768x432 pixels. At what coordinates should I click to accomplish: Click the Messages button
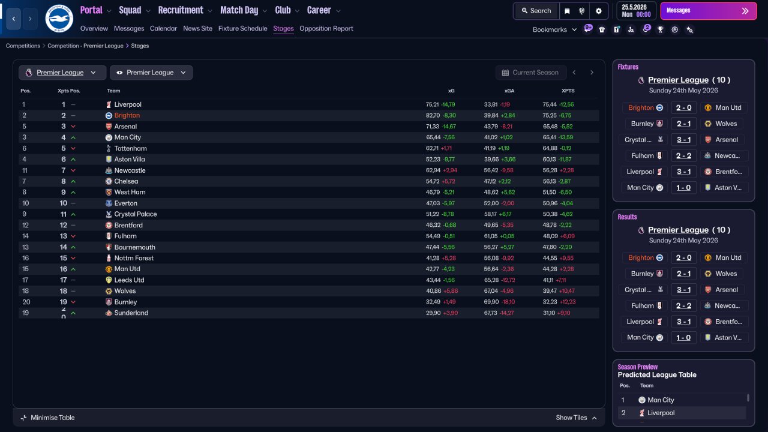tap(709, 11)
